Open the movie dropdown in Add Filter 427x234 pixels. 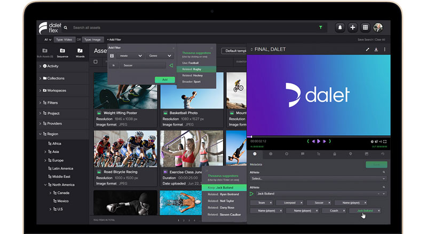pos(130,56)
